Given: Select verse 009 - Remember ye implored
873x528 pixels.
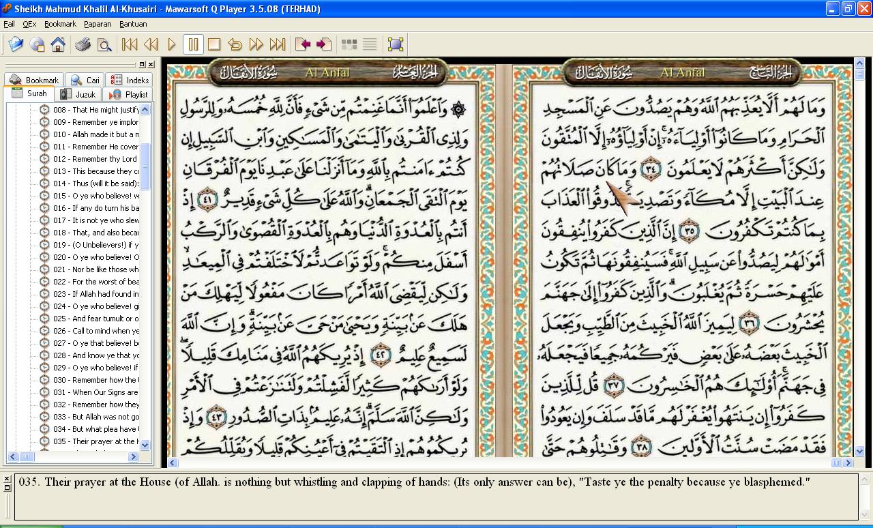Looking at the screenshot, I should coord(95,122).
